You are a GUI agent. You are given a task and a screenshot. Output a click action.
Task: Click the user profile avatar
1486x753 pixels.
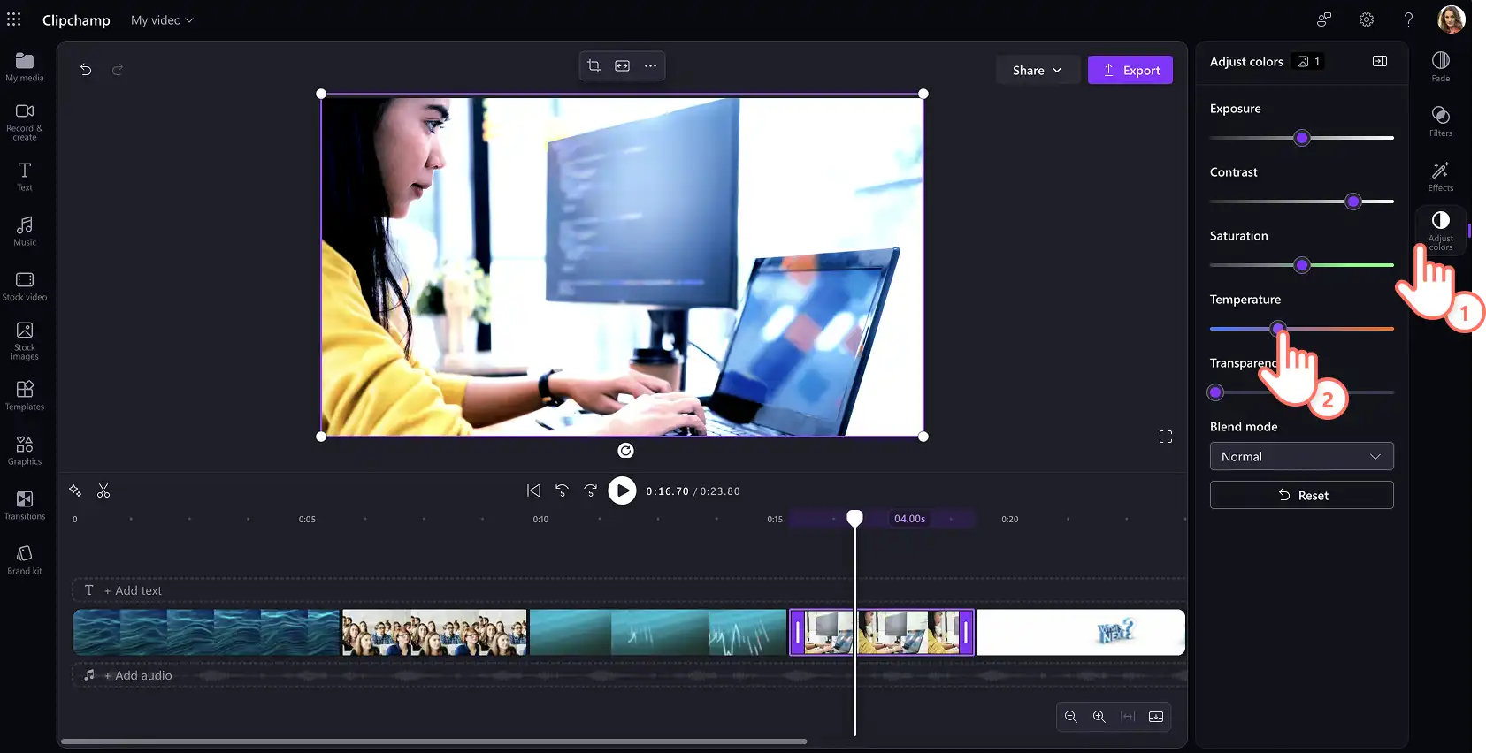pyautogui.click(x=1451, y=19)
